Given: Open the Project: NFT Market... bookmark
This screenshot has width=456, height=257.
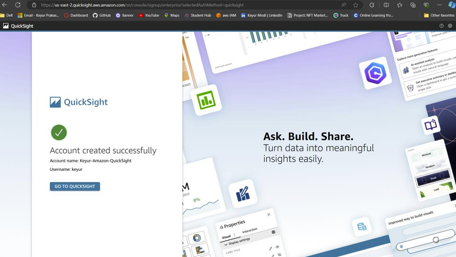Looking at the screenshot, I should tap(307, 15).
